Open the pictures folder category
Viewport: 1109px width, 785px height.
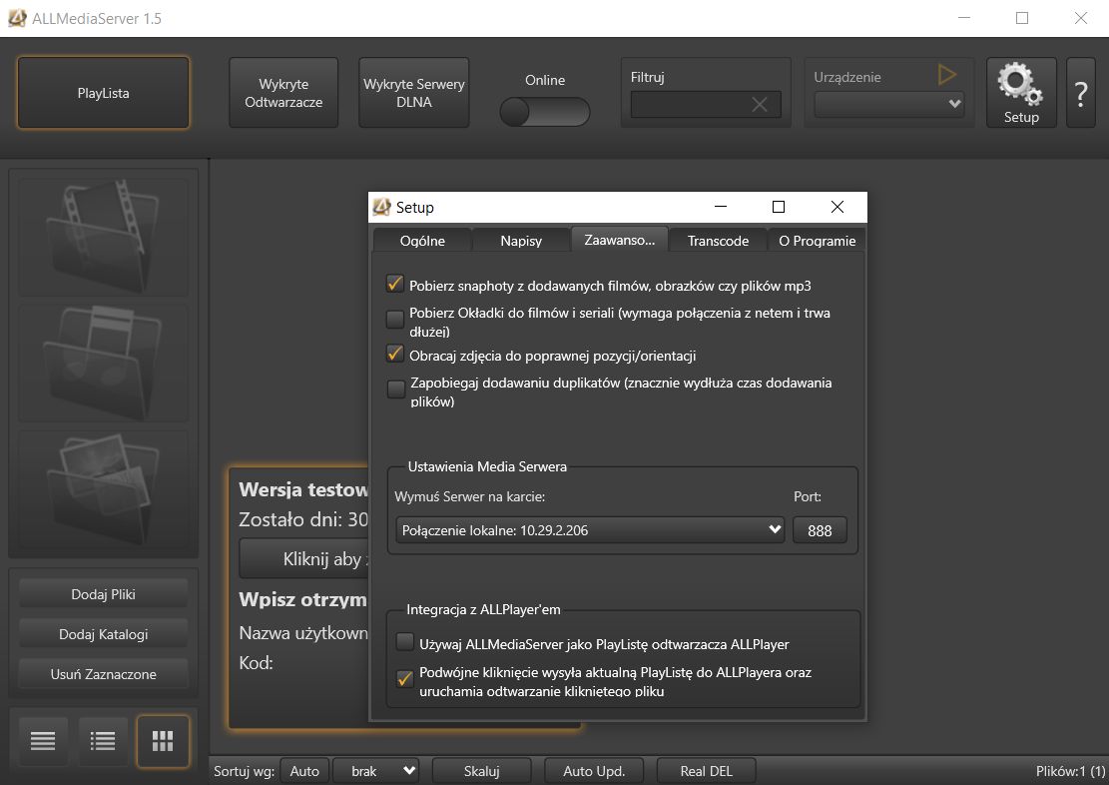(103, 489)
